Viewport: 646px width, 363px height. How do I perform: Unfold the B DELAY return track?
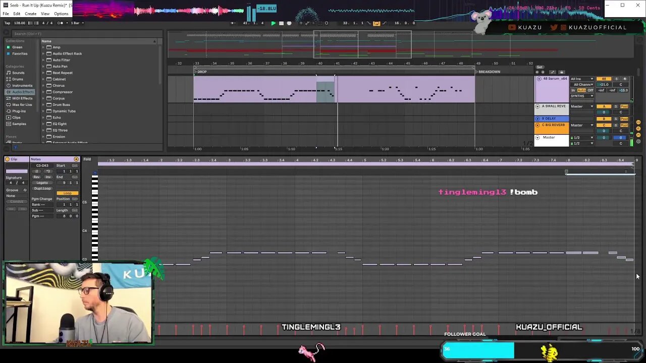point(537,118)
